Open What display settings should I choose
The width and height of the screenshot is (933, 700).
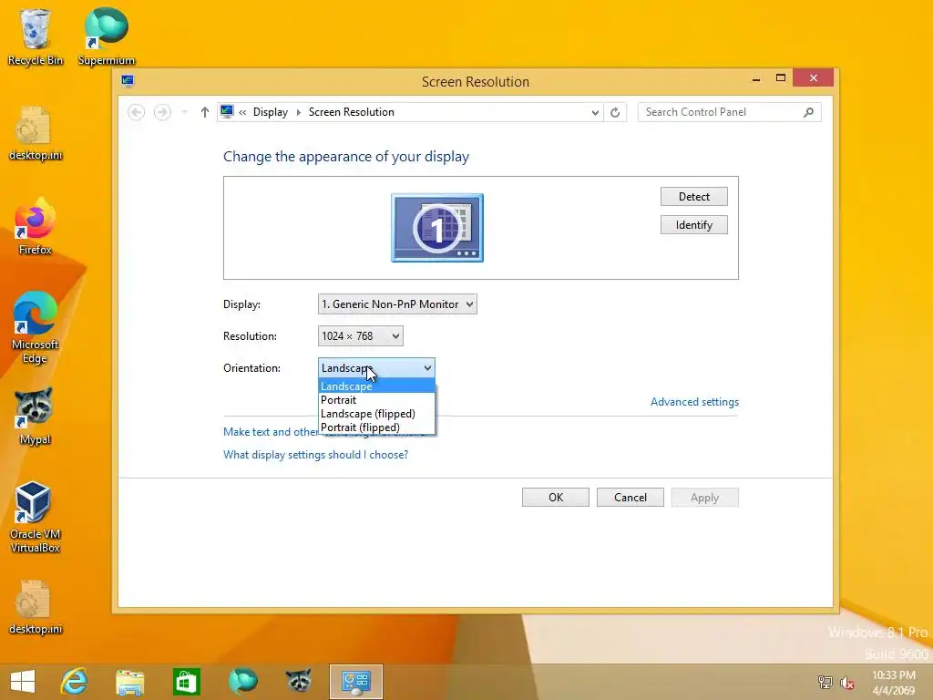[x=315, y=455]
